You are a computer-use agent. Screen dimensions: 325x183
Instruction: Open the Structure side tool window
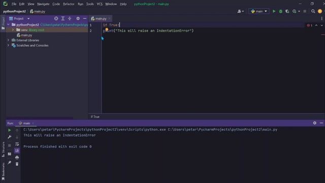[x=3, y=149]
